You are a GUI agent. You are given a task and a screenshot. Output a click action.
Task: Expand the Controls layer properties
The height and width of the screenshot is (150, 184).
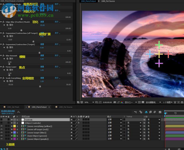12,120
